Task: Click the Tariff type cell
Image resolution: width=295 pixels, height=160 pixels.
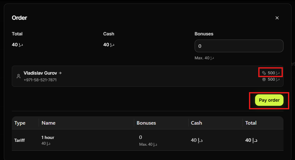Action: pos(19,140)
